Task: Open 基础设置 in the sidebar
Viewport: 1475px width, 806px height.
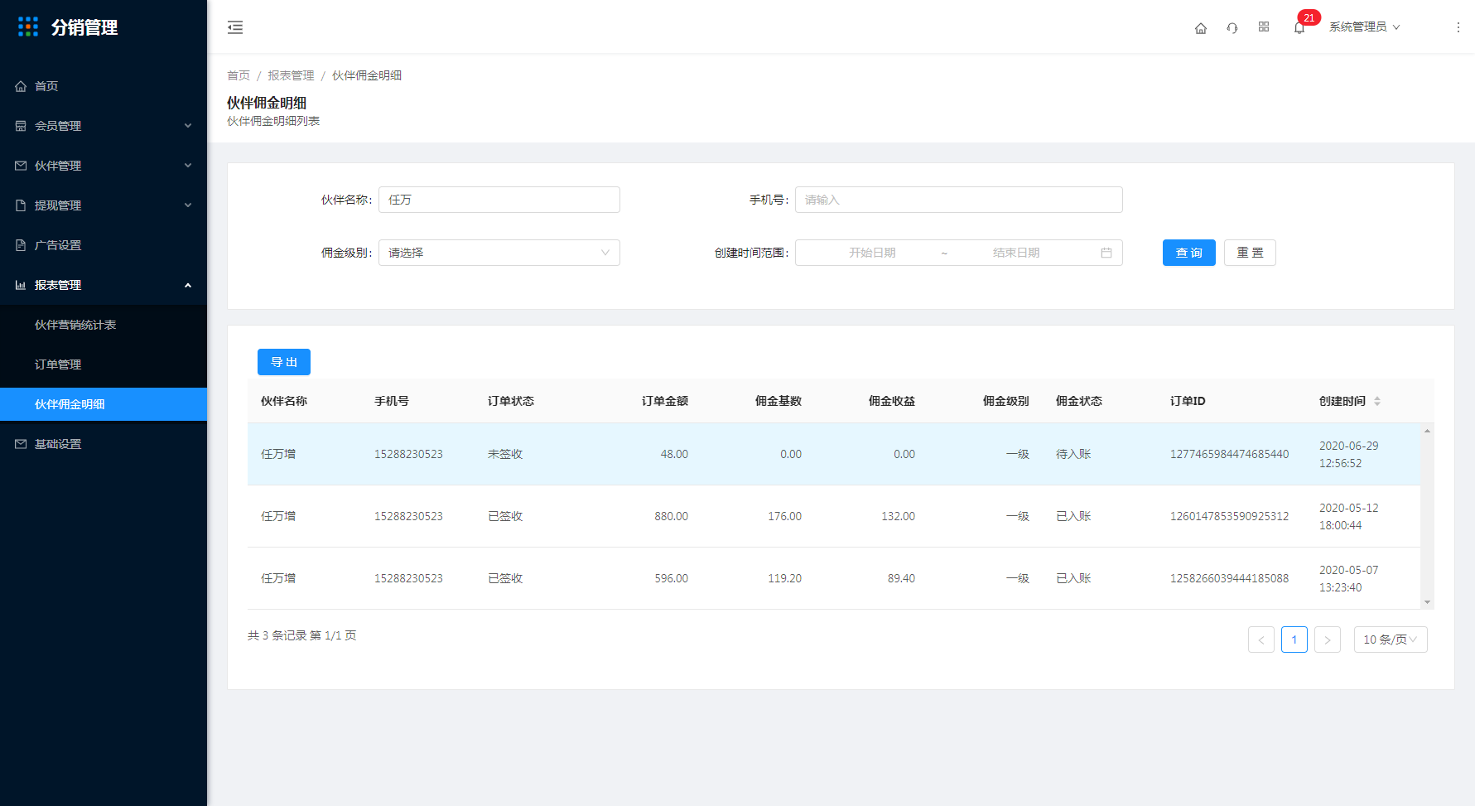Action: pyautogui.click(x=104, y=444)
